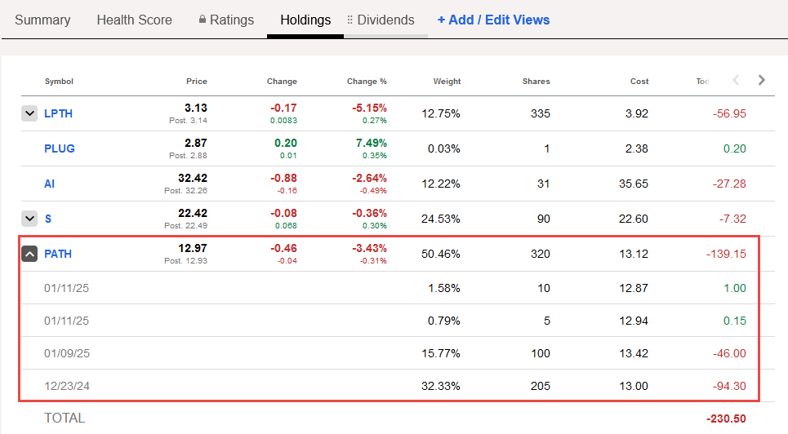Click the 335 shares of LPTH
This screenshot has width=788, height=434.
(541, 113)
